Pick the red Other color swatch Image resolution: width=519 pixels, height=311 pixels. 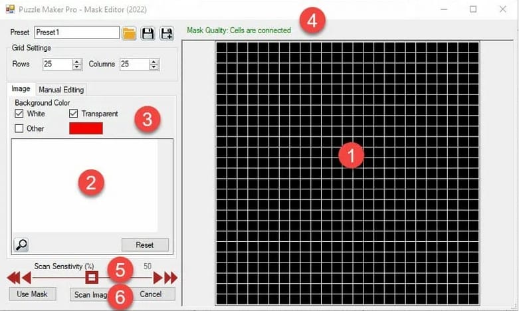click(x=86, y=128)
